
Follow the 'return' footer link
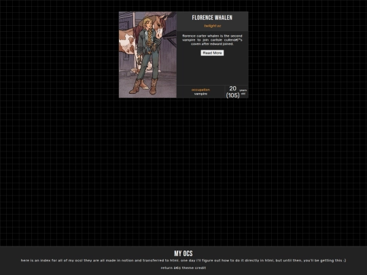(167, 268)
